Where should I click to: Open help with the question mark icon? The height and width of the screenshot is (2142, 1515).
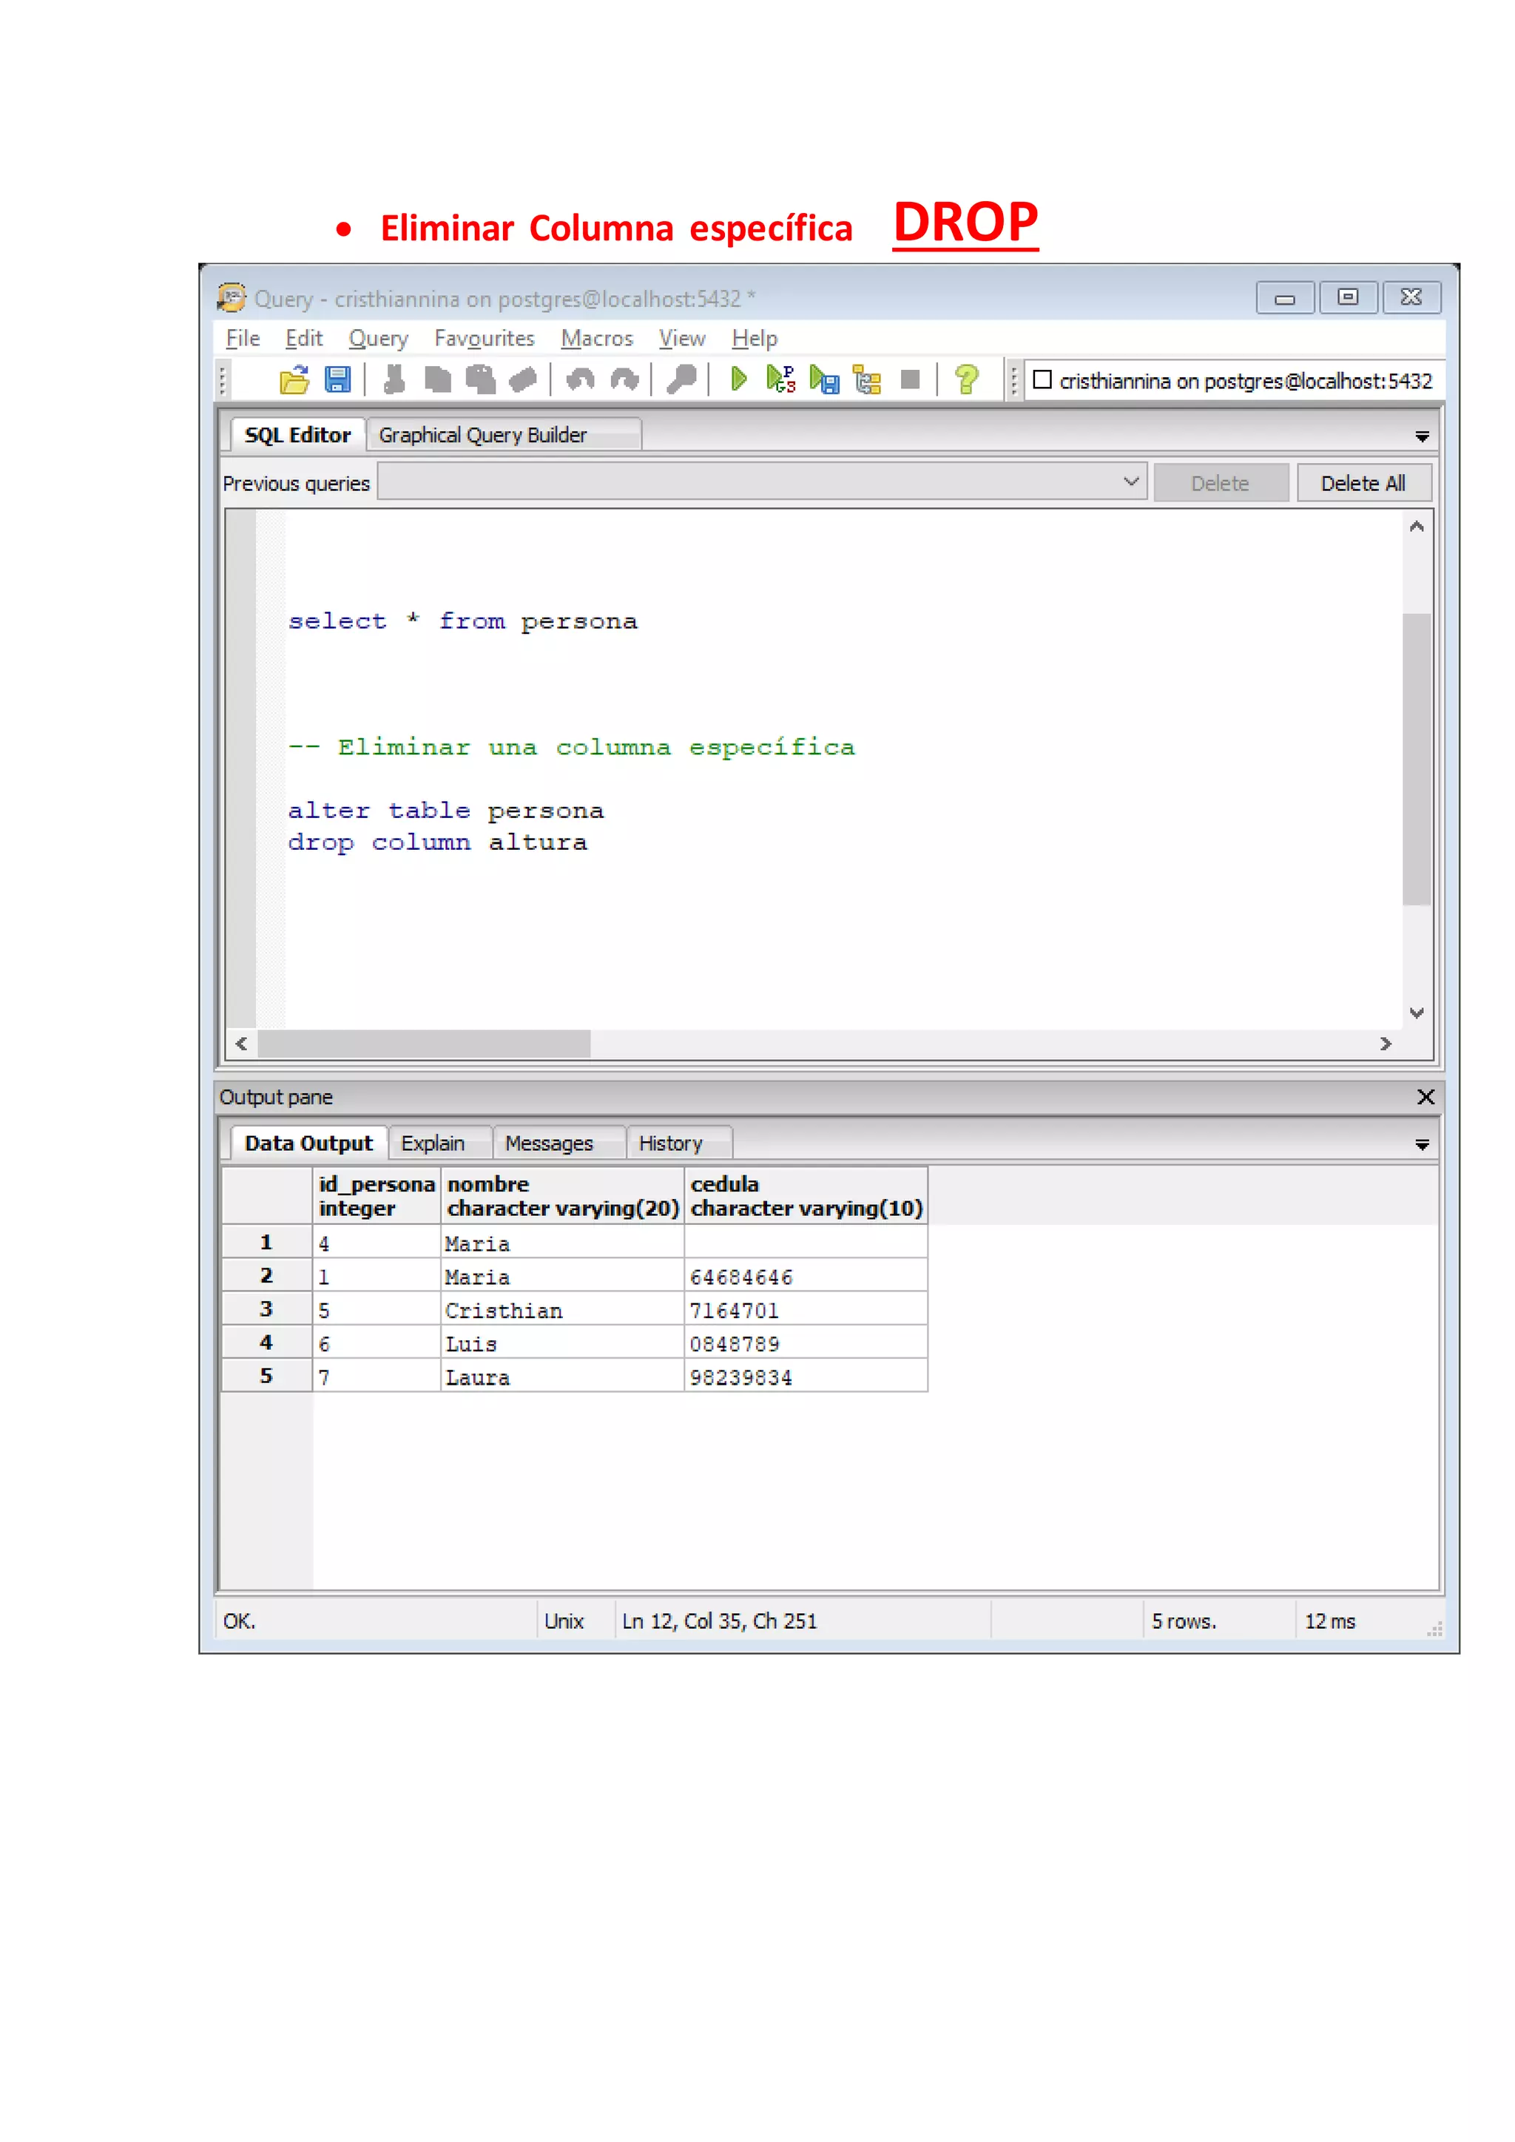(966, 379)
